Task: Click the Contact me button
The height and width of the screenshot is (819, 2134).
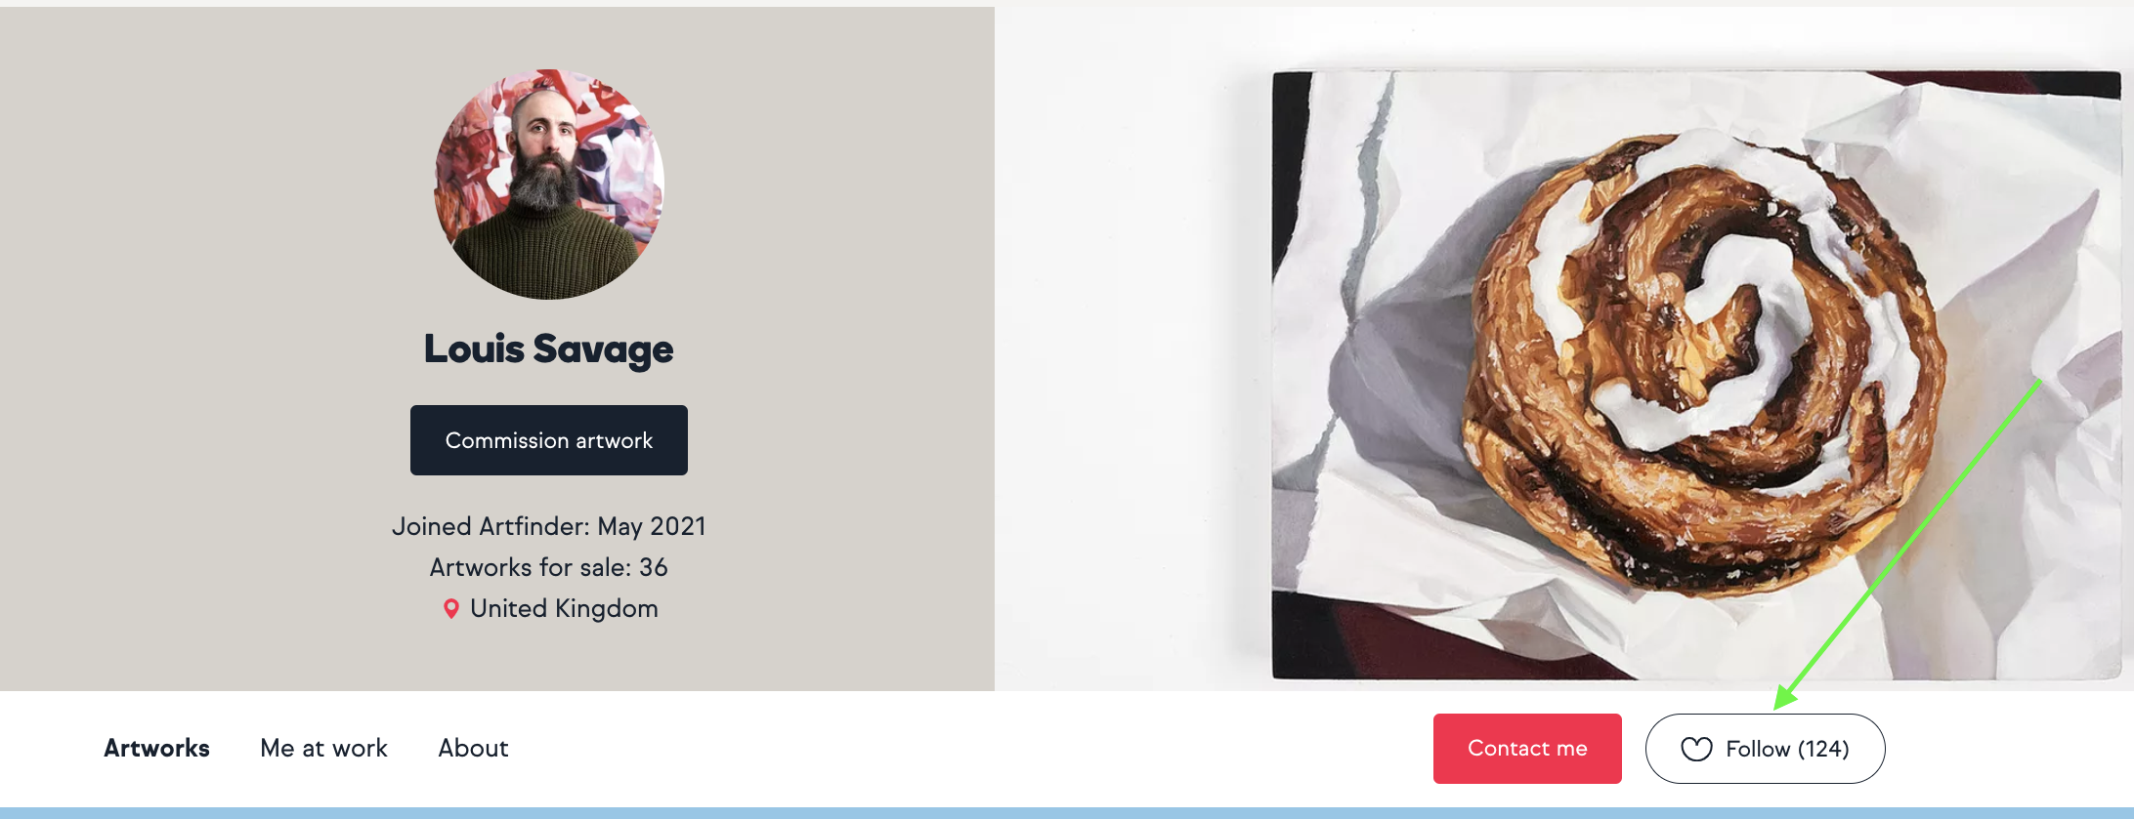Action: pos(1527,749)
